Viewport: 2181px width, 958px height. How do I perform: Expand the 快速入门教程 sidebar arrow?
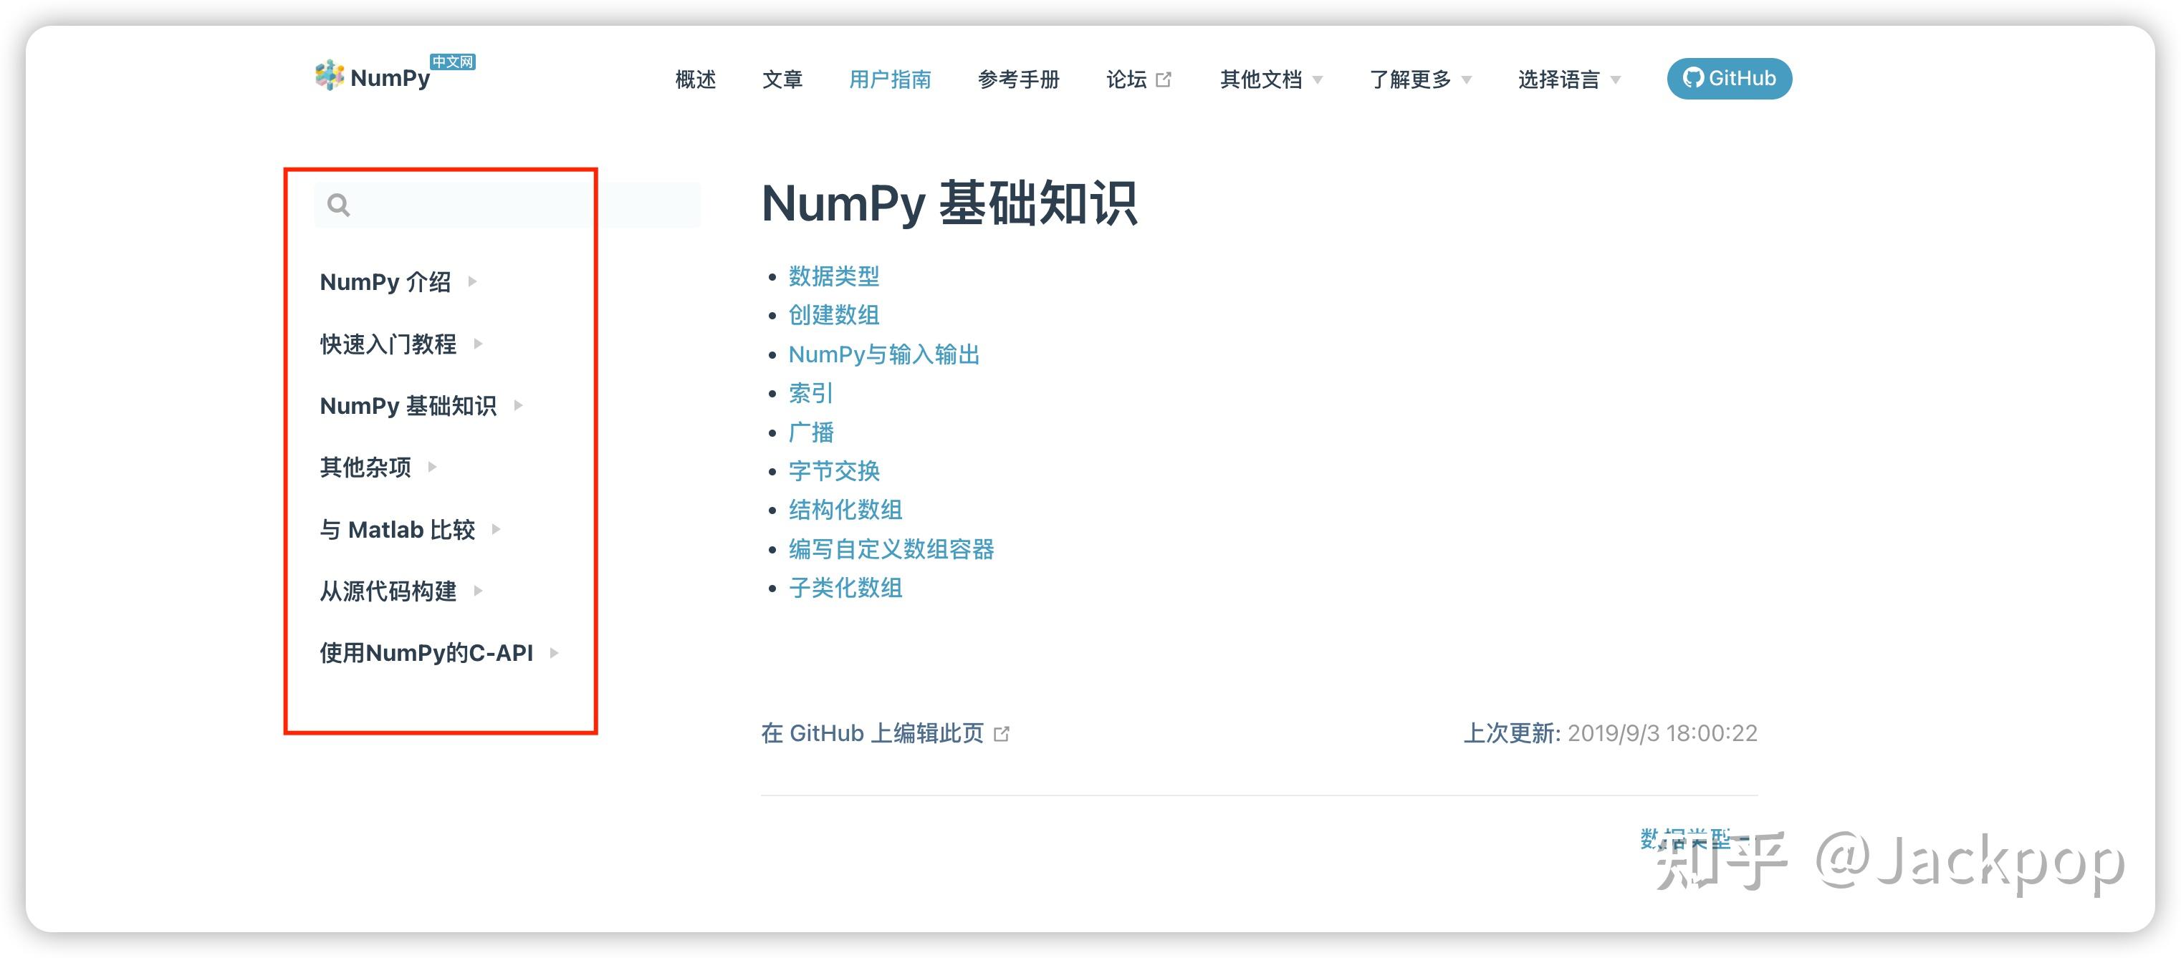[479, 344]
